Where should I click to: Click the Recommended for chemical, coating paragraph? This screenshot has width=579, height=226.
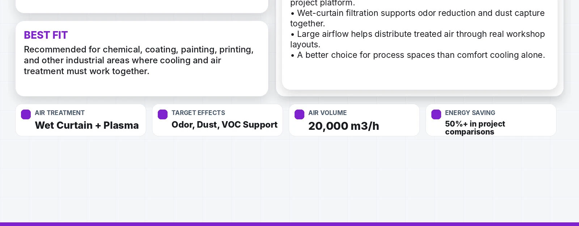139,60
